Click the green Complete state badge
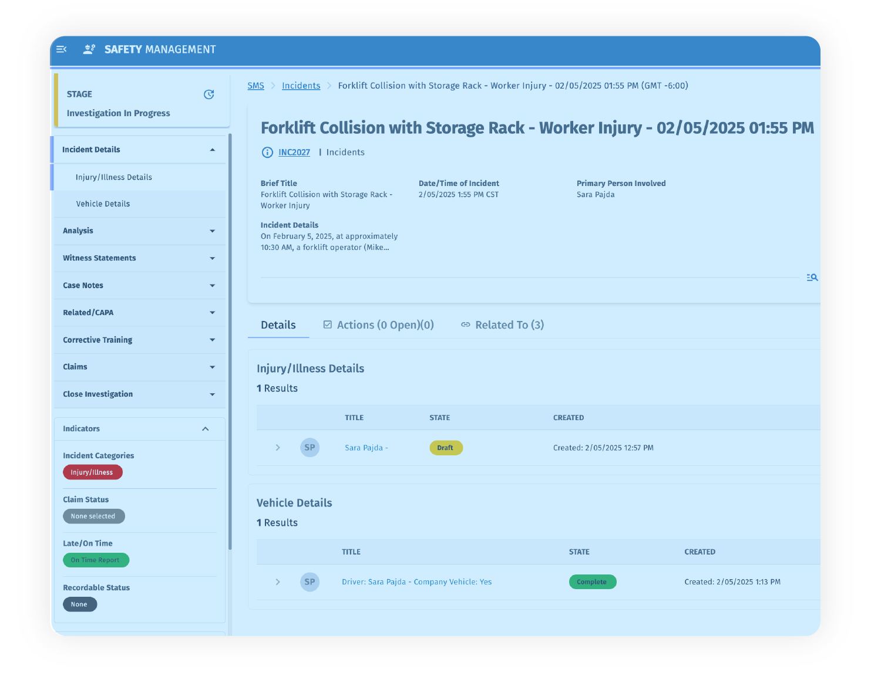881x693 pixels. (x=592, y=582)
